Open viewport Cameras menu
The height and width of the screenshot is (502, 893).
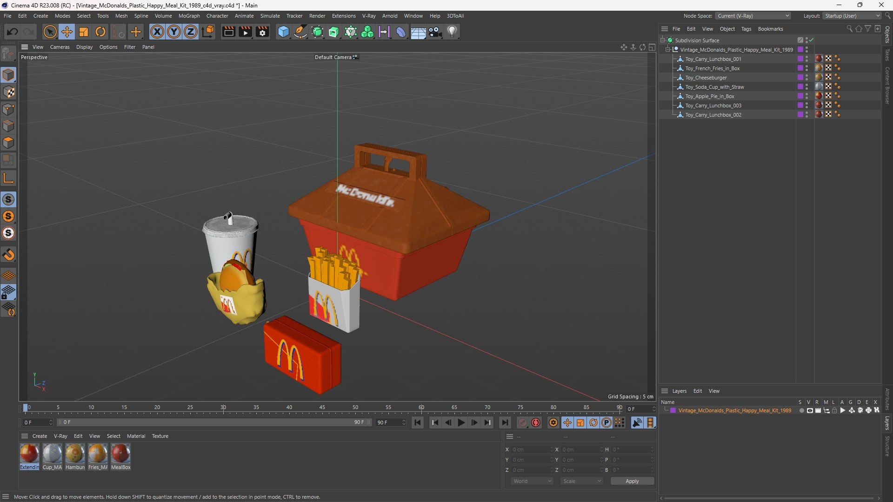click(60, 47)
